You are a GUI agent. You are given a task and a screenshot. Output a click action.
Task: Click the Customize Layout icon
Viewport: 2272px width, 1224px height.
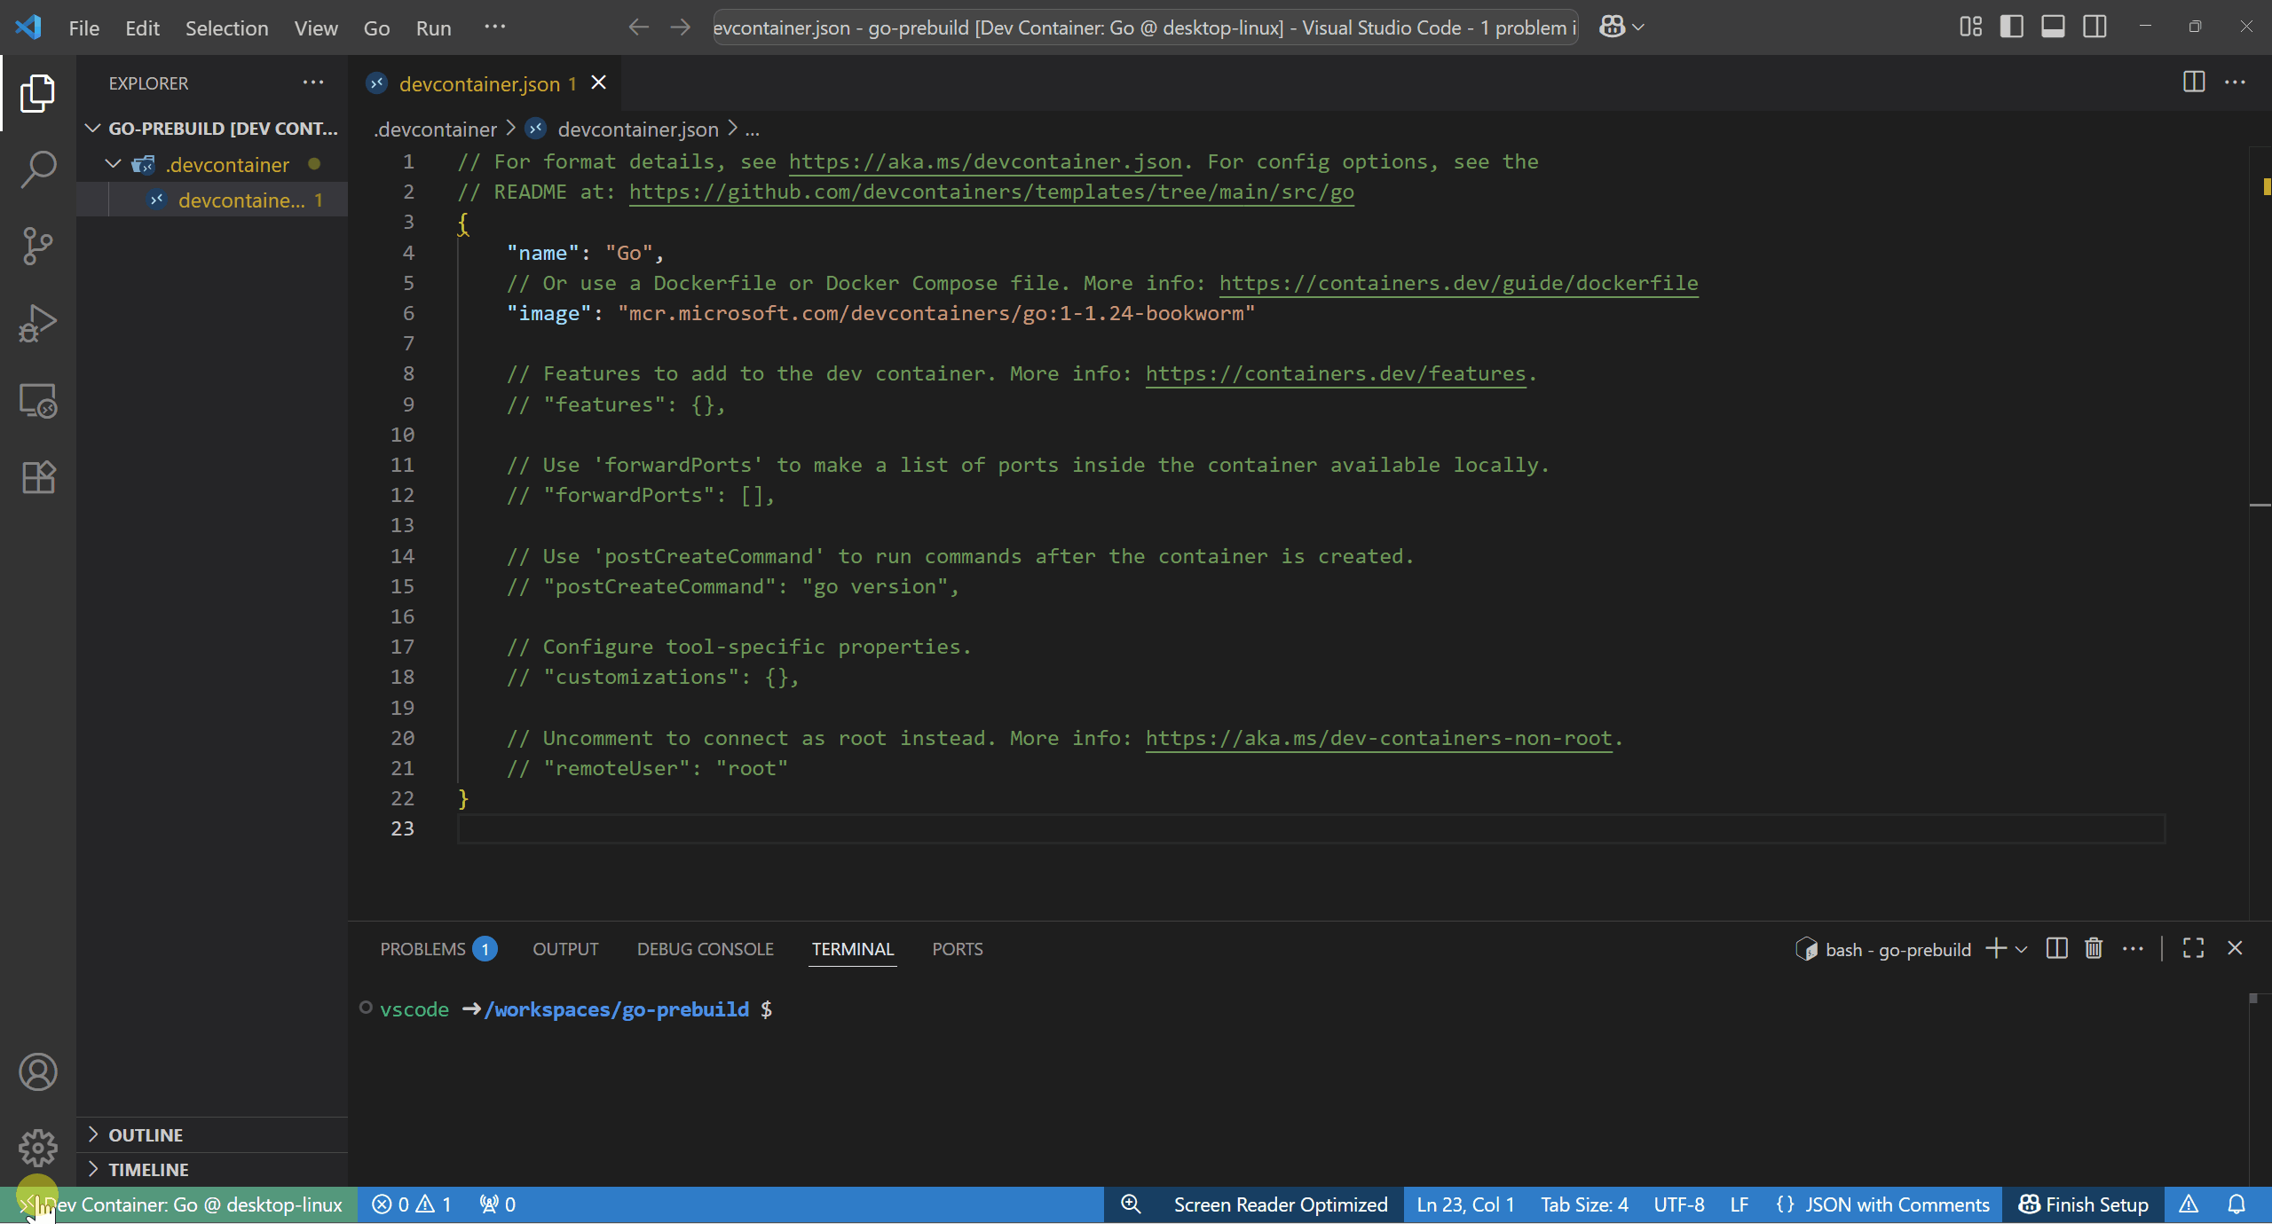(1970, 27)
